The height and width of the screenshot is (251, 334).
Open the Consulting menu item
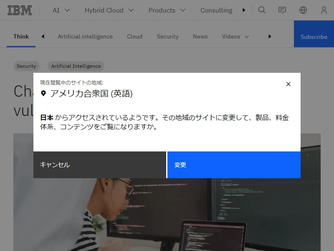[x=216, y=10]
